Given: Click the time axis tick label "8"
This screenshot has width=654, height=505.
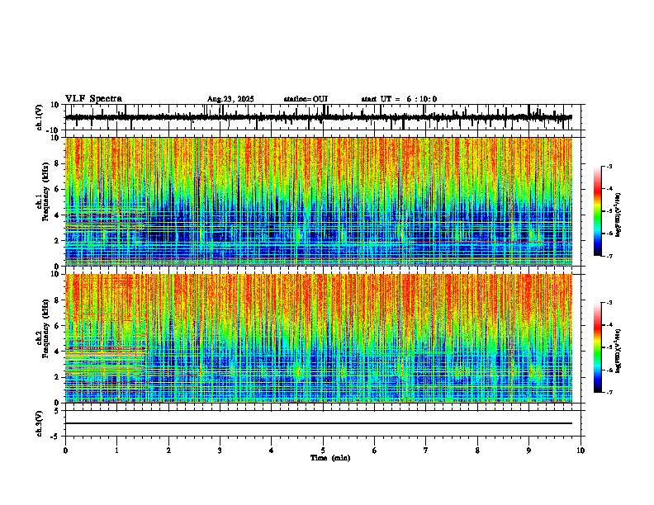Looking at the screenshot, I should point(477,451).
